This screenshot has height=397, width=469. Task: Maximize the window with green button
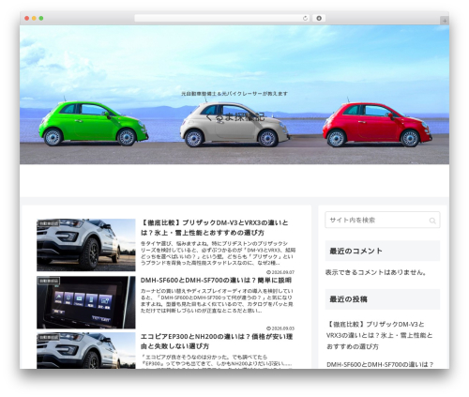click(41, 19)
